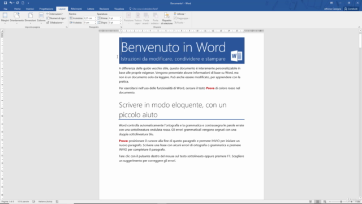Open the Margini options

(5, 18)
